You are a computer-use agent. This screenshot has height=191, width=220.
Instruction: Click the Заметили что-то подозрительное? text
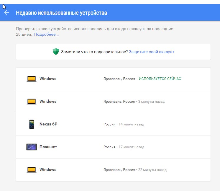coord(94,52)
